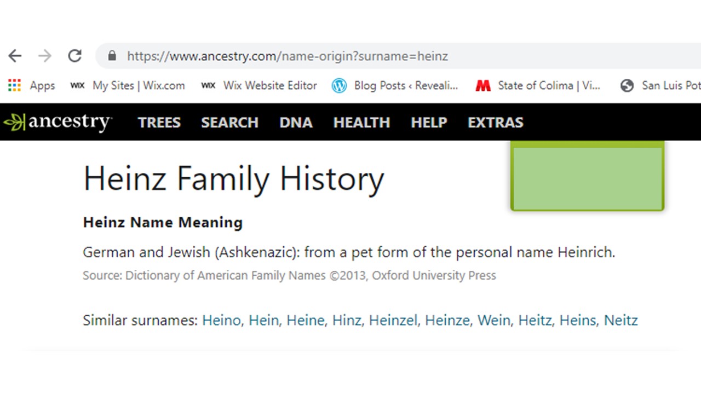Open the SEARCH menu
Image resolution: width=701 pixels, height=394 pixels.
coord(229,122)
